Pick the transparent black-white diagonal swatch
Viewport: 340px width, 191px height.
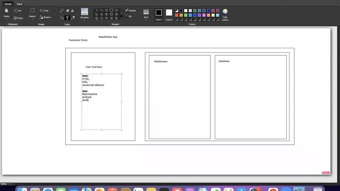[x=177, y=11]
